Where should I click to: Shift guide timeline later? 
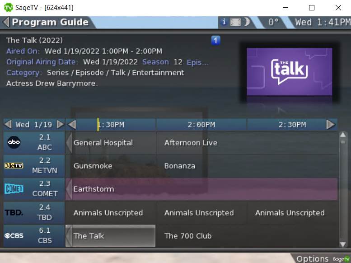(x=331, y=125)
